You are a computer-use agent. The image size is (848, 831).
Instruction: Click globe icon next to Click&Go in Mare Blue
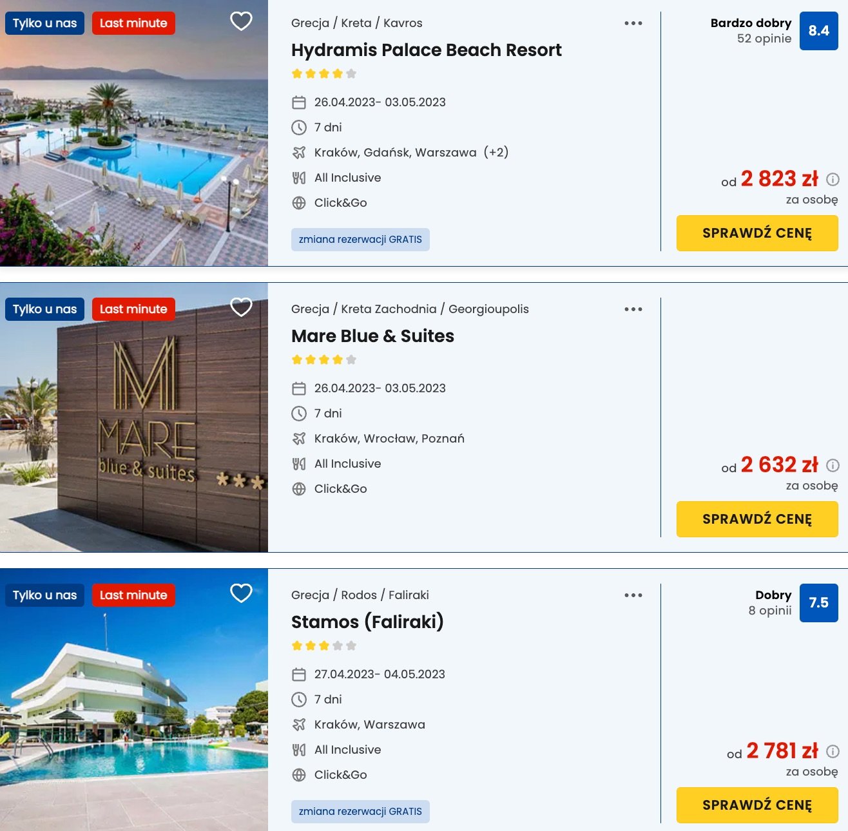[299, 489]
